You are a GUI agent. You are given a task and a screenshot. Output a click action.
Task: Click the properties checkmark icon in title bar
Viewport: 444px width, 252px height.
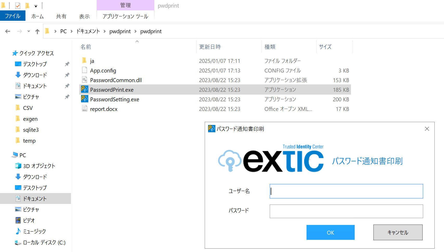coord(18,5)
